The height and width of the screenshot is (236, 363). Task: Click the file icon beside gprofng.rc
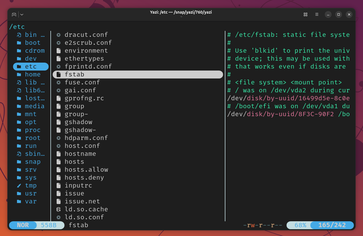[59, 98]
